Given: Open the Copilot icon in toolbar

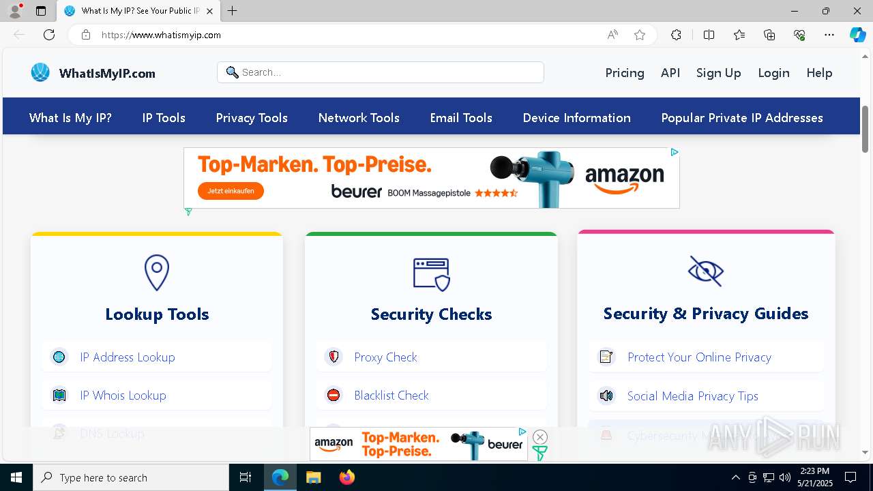Looking at the screenshot, I should [857, 35].
